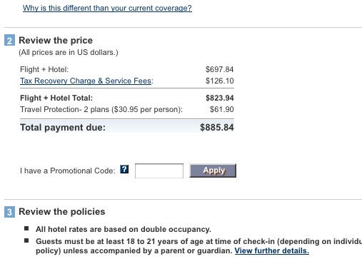The image size is (362, 259).
Task: Click the 'Review the price' heading
Action: coord(56,41)
